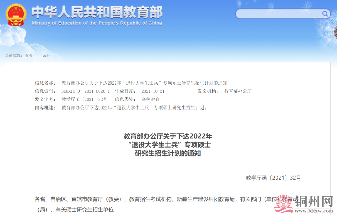The height and width of the screenshot is (215, 337).
Task: Click the search magnifier icon
Action: (x=325, y=14)
